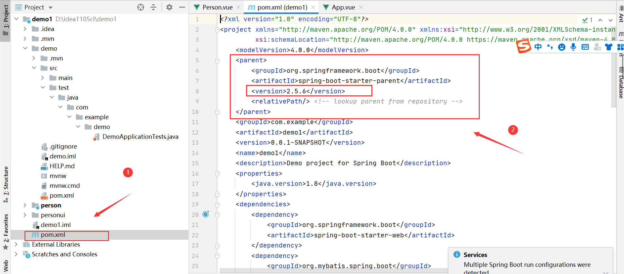This screenshot has height=274, width=624.
Task: Click the editor horizontal scrollbar
Action: (334, 271)
